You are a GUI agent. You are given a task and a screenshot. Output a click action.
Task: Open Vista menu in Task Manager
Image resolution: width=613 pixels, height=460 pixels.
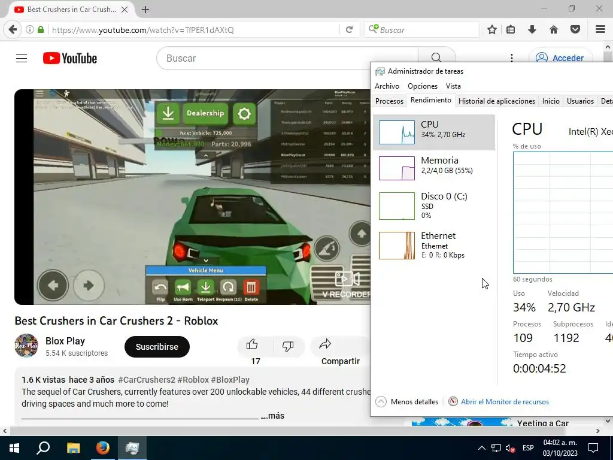454,86
